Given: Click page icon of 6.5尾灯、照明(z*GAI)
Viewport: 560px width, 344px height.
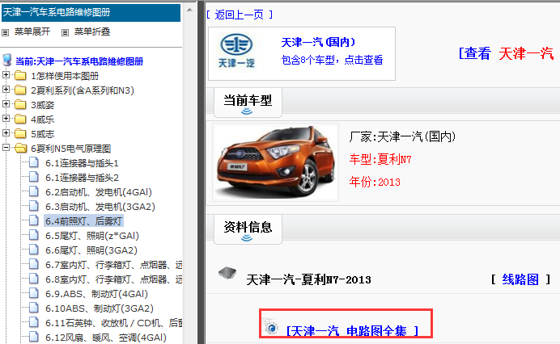Looking at the screenshot, I should point(33,235).
